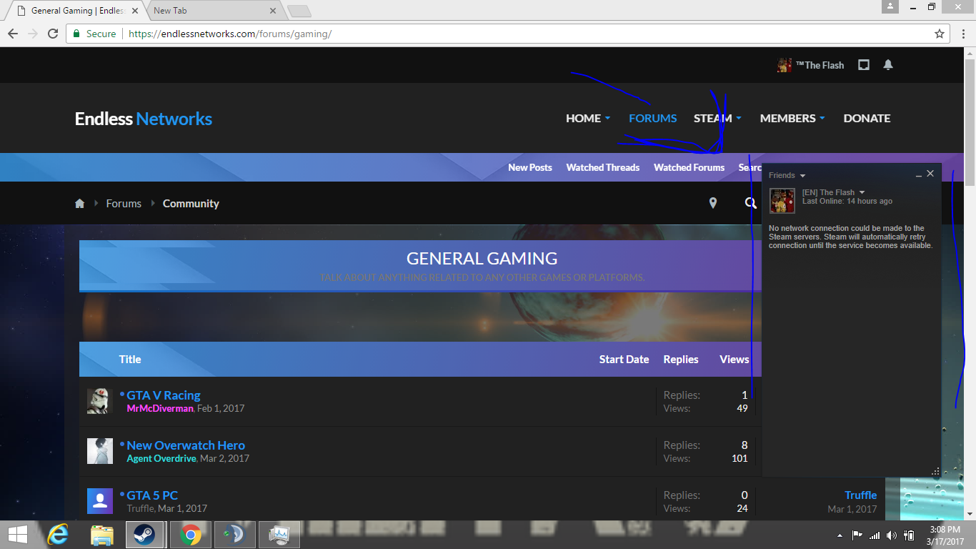The width and height of the screenshot is (976, 549).
Task: Select the General Gaming browser tab
Action: (75, 11)
